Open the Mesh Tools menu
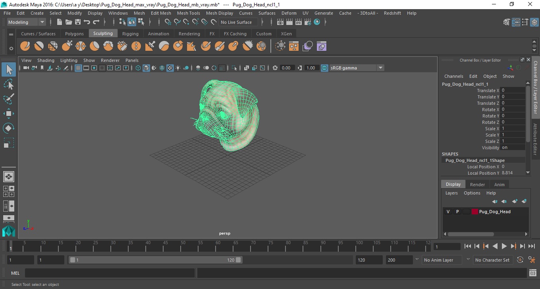 188,13
